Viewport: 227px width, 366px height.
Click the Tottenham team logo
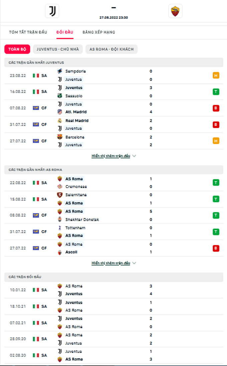60,228
